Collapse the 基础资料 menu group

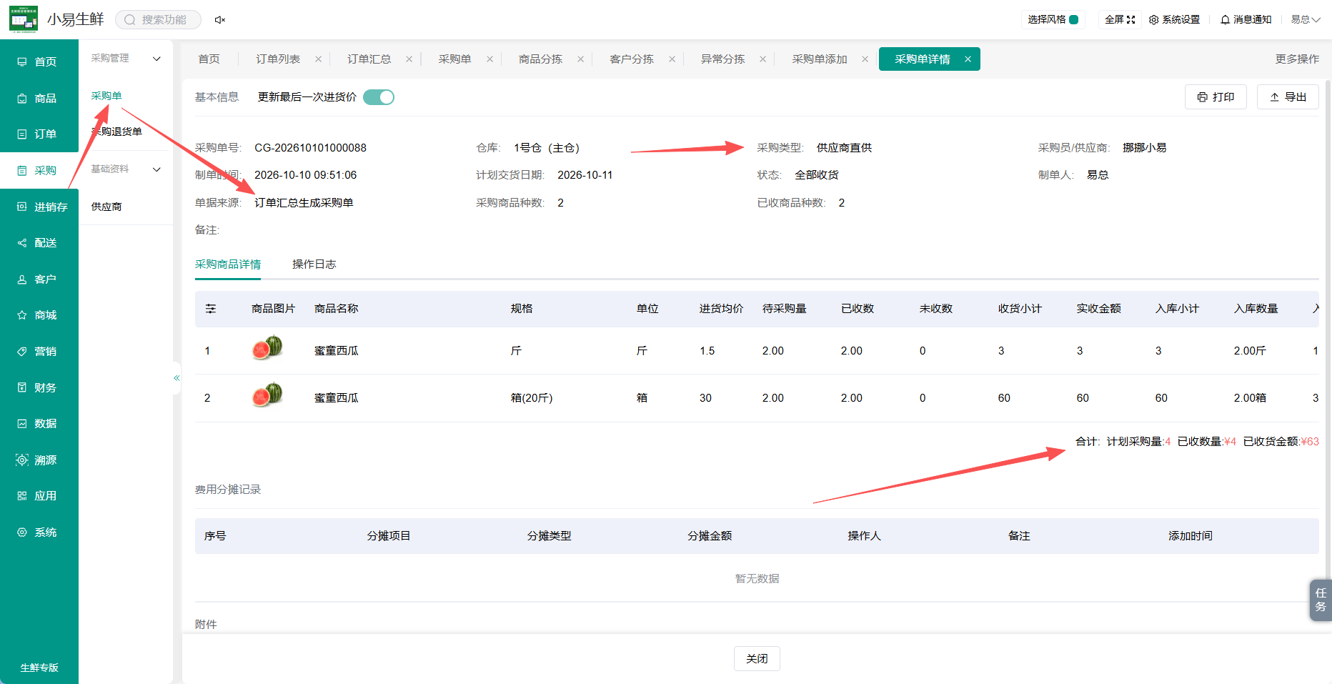(x=156, y=169)
